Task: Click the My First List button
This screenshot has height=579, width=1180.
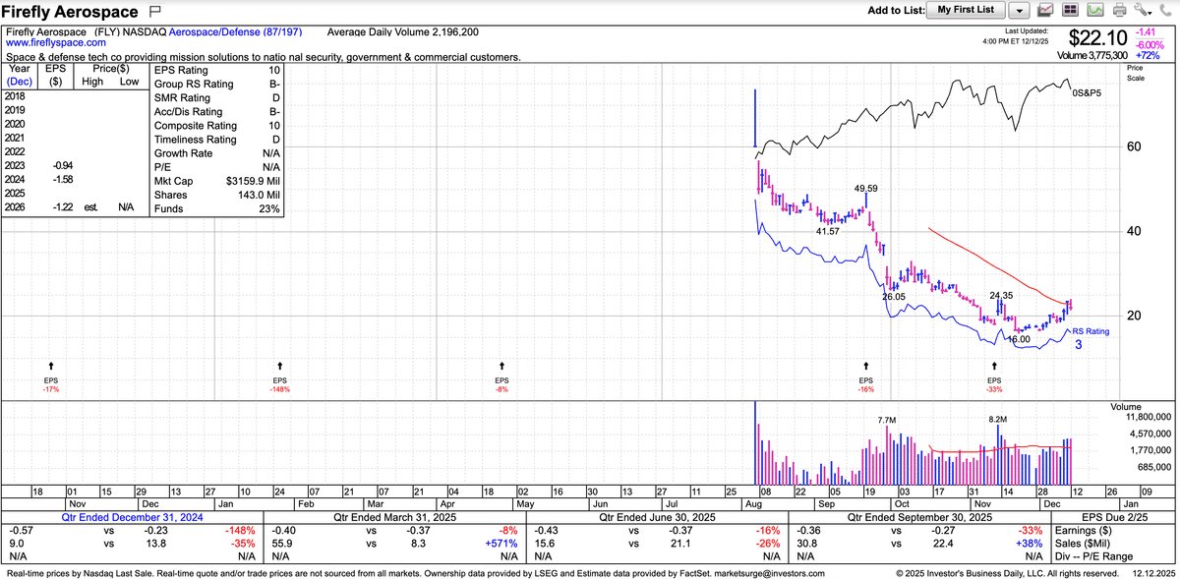Action: click(x=966, y=10)
